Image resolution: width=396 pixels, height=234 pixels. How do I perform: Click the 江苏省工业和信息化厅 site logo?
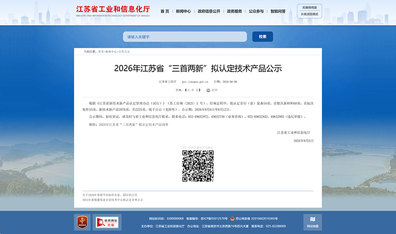tap(113, 11)
